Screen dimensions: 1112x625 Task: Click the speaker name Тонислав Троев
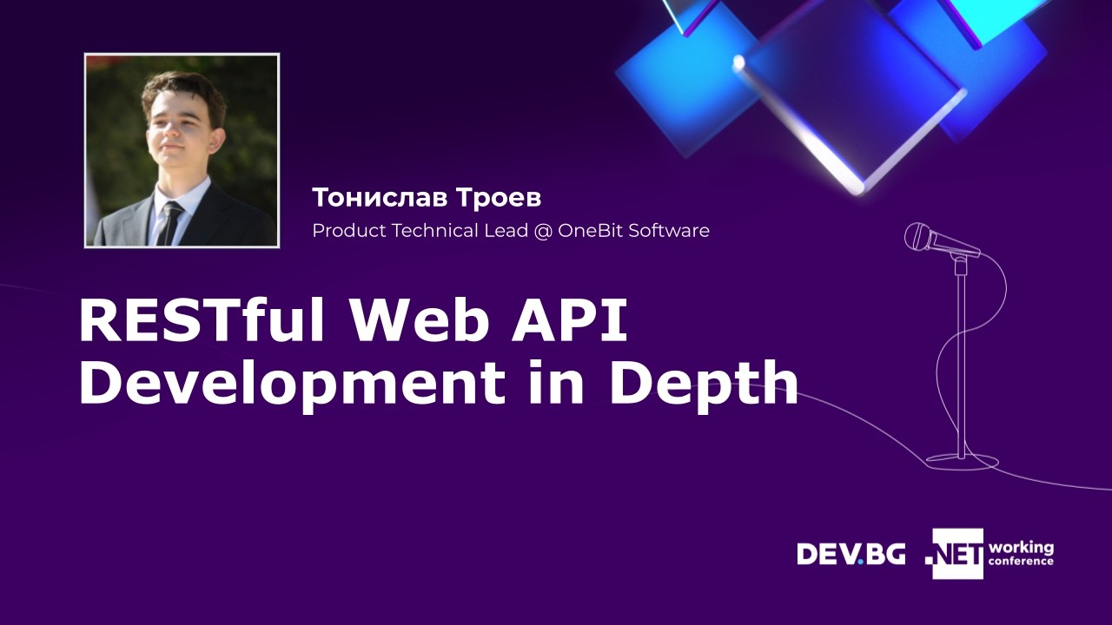[x=427, y=198]
